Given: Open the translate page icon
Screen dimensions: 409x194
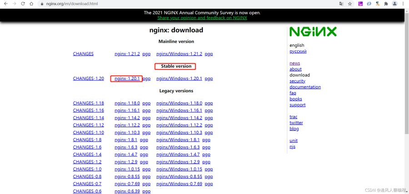Looking at the screenshot, I should 341,4.
